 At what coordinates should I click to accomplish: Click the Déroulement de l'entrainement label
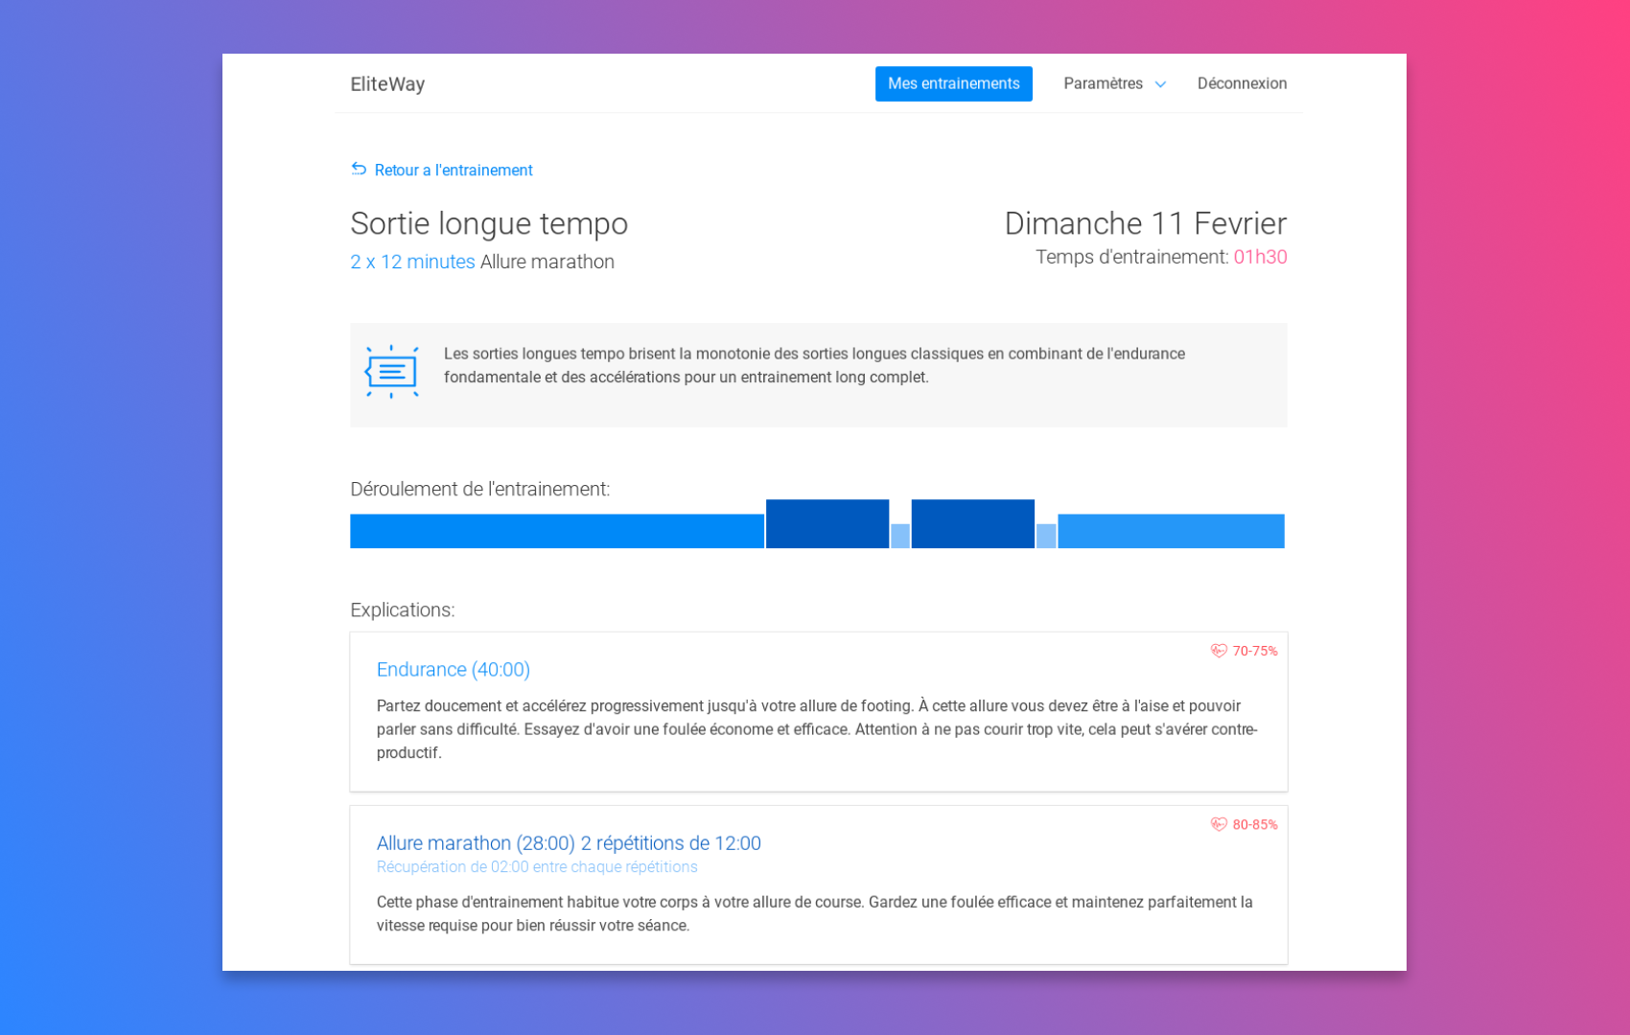point(479,489)
